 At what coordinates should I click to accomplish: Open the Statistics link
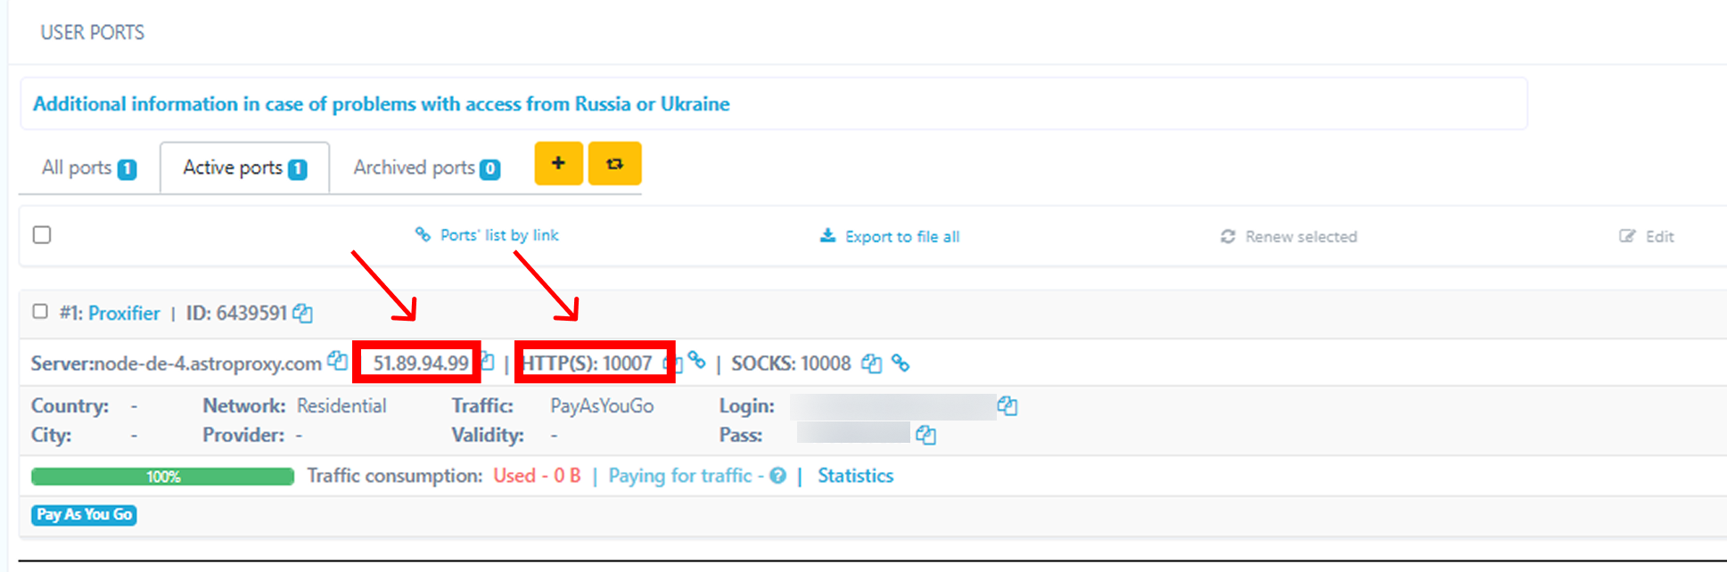tap(855, 476)
